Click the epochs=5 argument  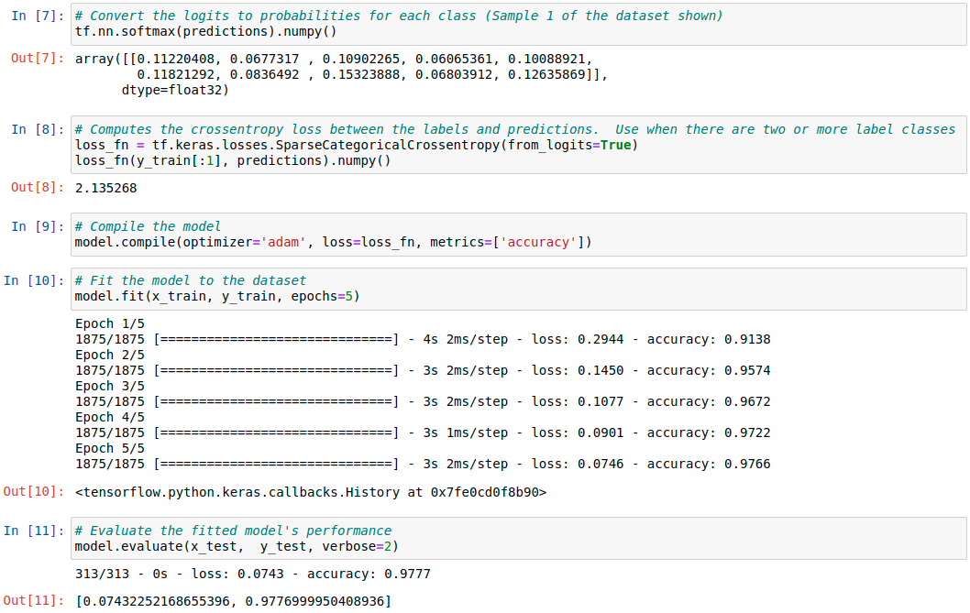coord(322,297)
